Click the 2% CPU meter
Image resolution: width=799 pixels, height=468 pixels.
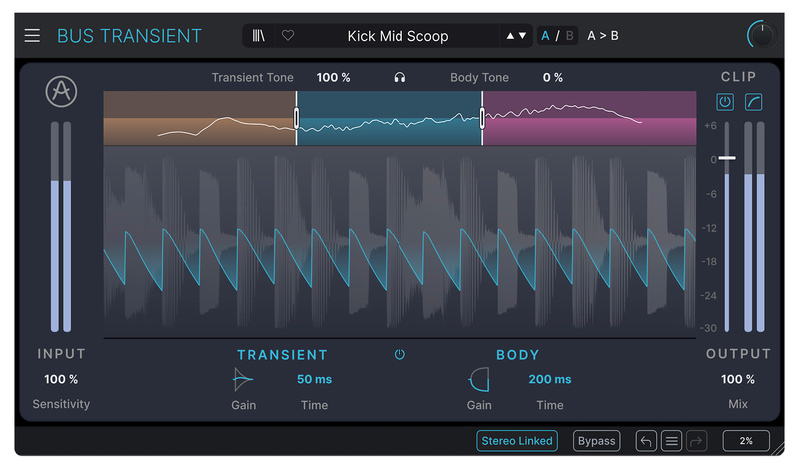746,441
